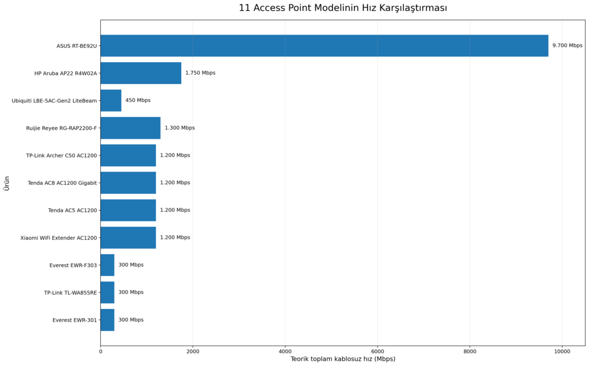Click the 1.200 Mbps value beside Tenda AC8

click(x=175, y=182)
